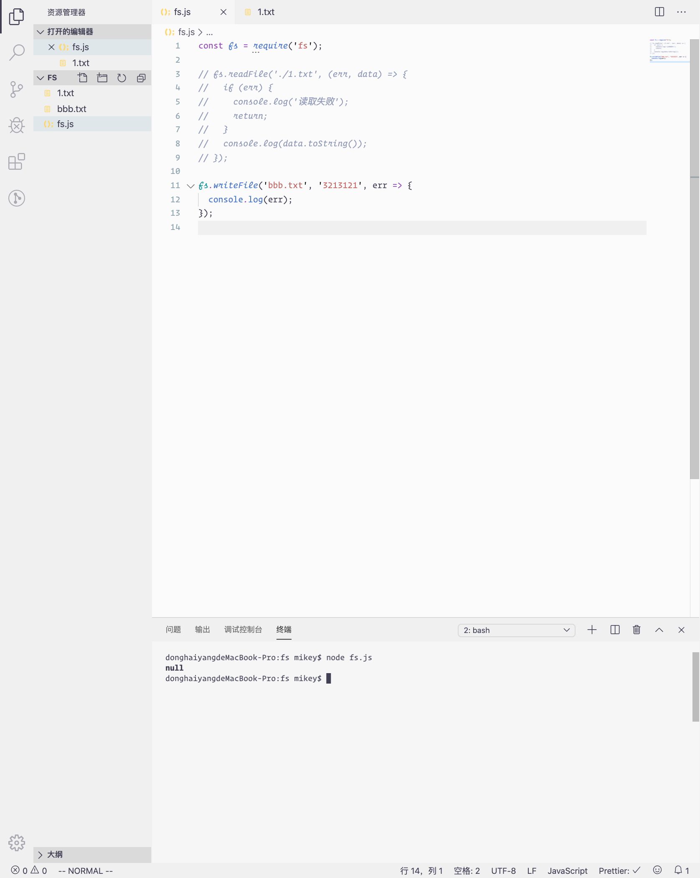The width and height of the screenshot is (700, 878).
Task: Click 'require' on code line 1
Action: coord(270,46)
